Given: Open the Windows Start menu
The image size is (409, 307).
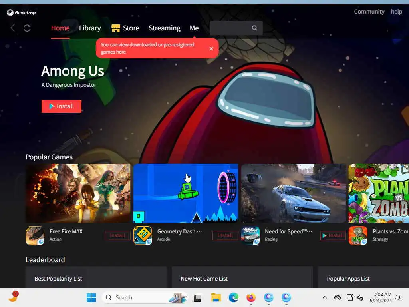Looking at the screenshot, I should [x=91, y=297].
